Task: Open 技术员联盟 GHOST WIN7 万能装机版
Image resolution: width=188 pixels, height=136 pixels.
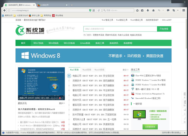Action: pyautogui.click(x=94, y=115)
